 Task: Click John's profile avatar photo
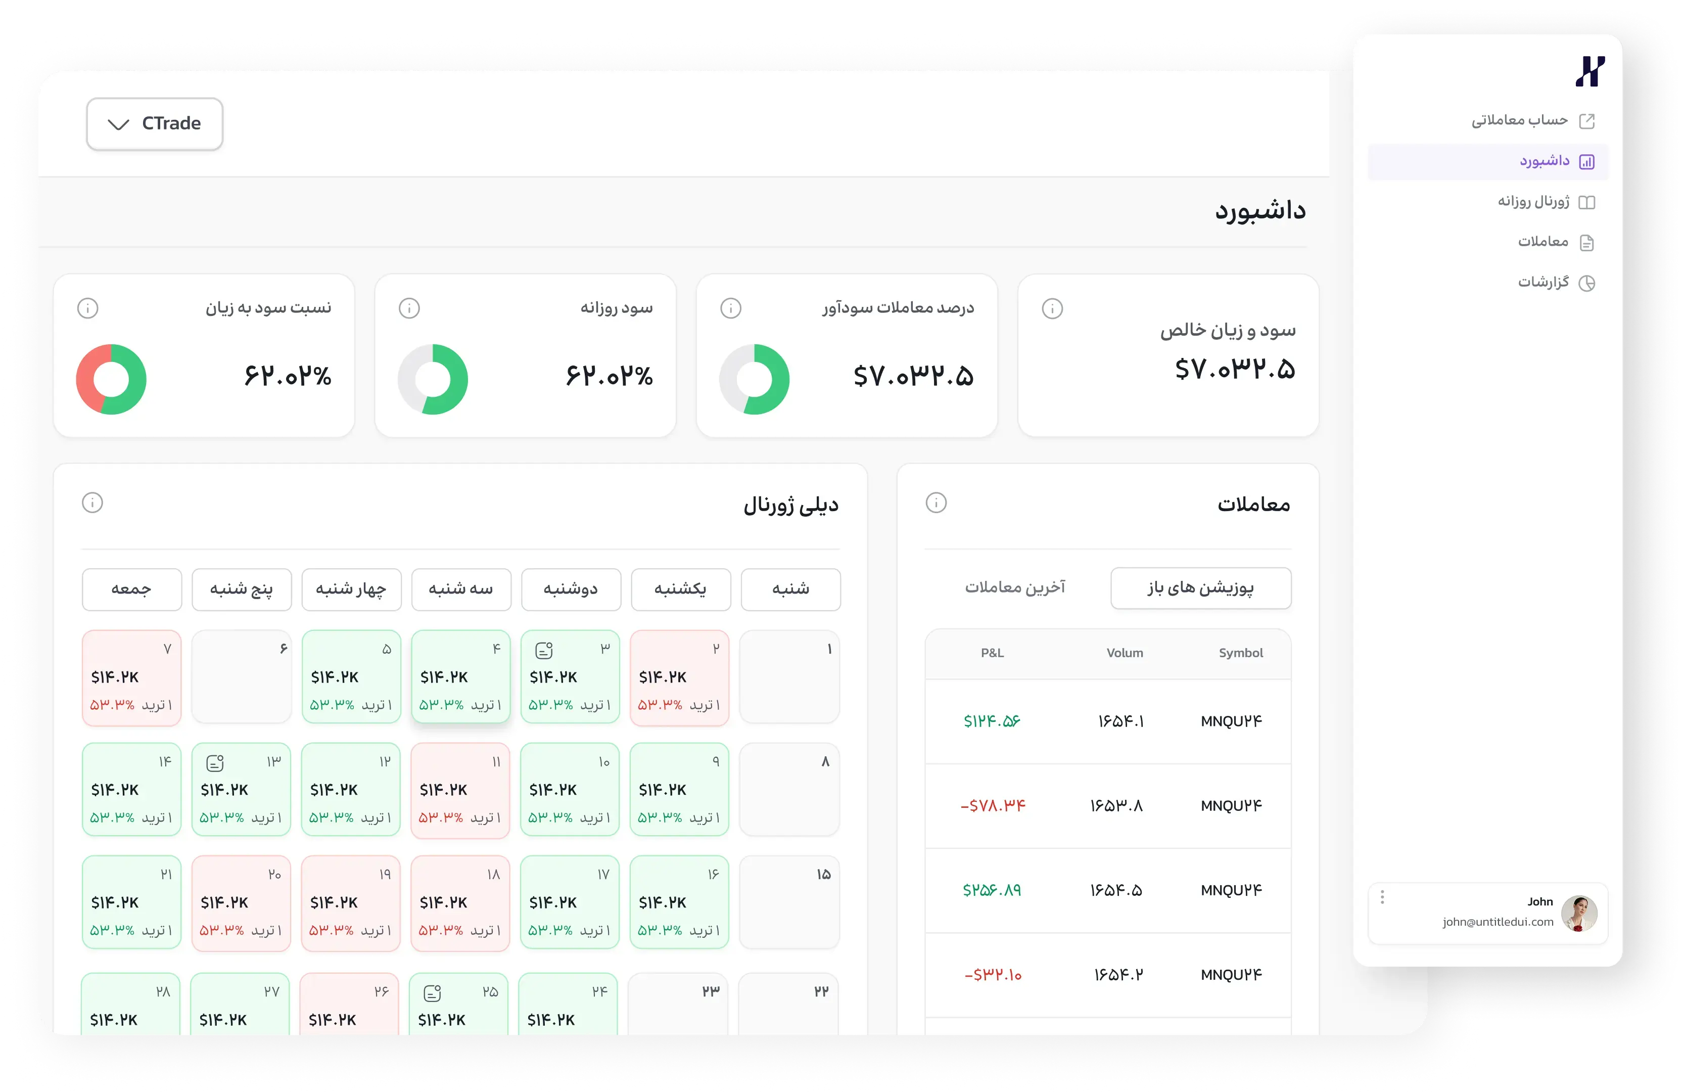point(1578,913)
